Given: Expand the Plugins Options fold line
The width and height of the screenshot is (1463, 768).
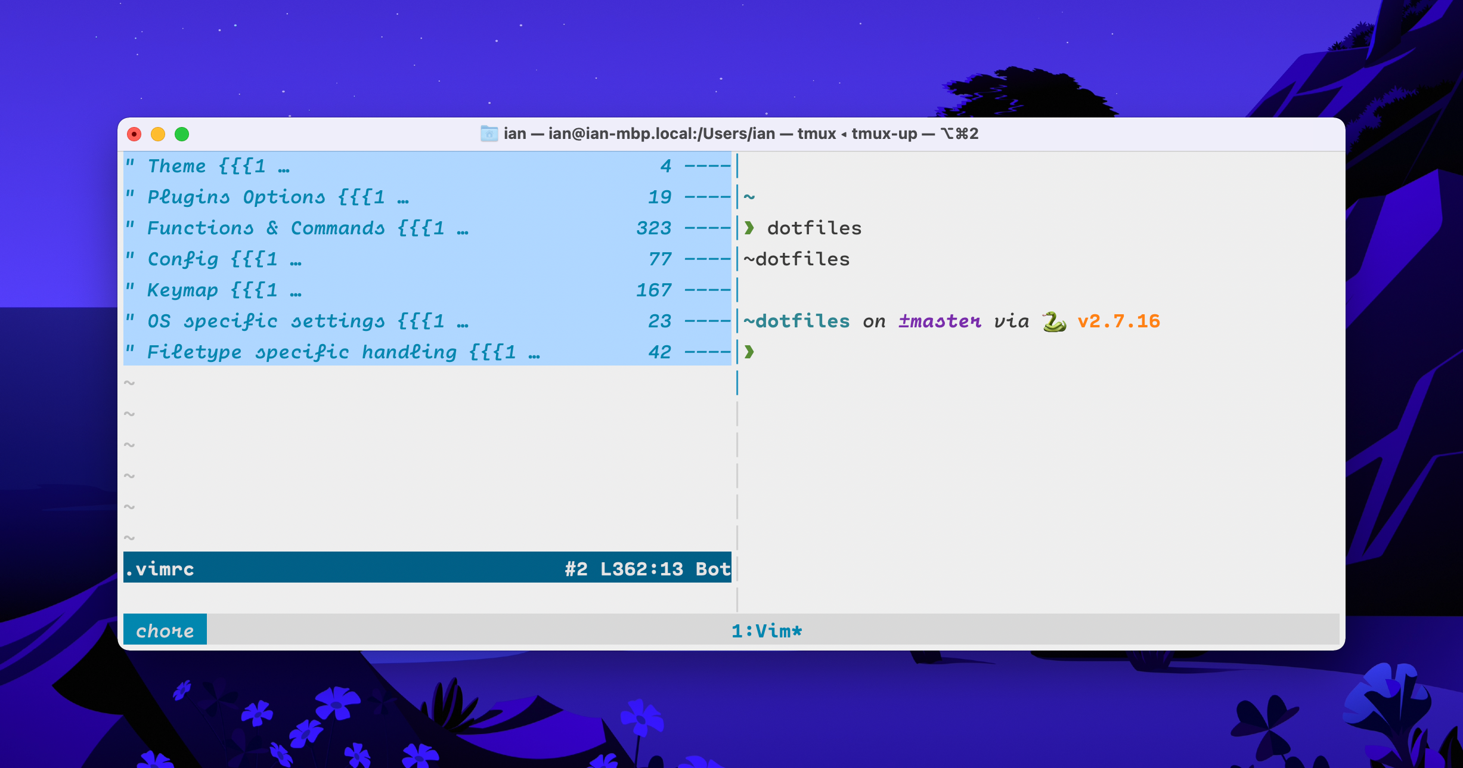Looking at the screenshot, I should point(427,197).
